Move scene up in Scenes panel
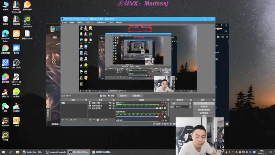Viewport: 275px width, 155px height. click(71, 120)
